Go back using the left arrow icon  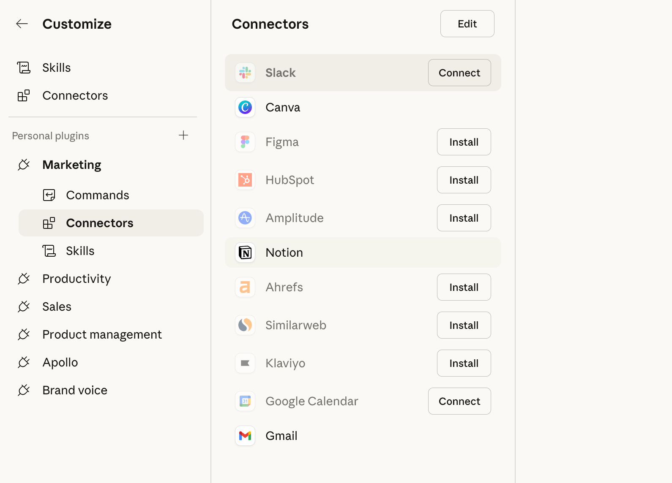pyautogui.click(x=22, y=24)
